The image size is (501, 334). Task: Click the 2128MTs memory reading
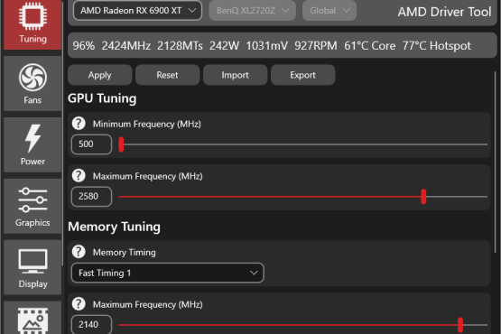[180, 45]
